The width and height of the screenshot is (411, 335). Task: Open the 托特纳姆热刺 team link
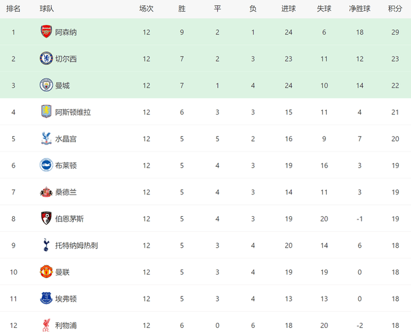click(x=76, y=245)
